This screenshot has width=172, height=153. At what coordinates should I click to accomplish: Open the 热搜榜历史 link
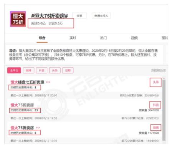point(159,70)
